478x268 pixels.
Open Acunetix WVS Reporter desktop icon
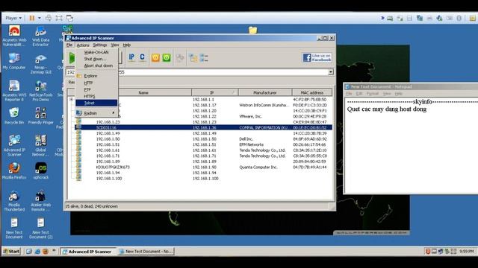pyautogui.click(x=14, y=91)
